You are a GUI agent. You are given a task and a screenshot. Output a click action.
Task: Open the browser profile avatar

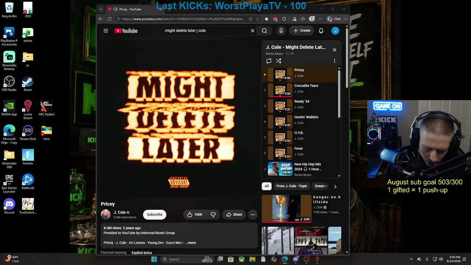312,19
